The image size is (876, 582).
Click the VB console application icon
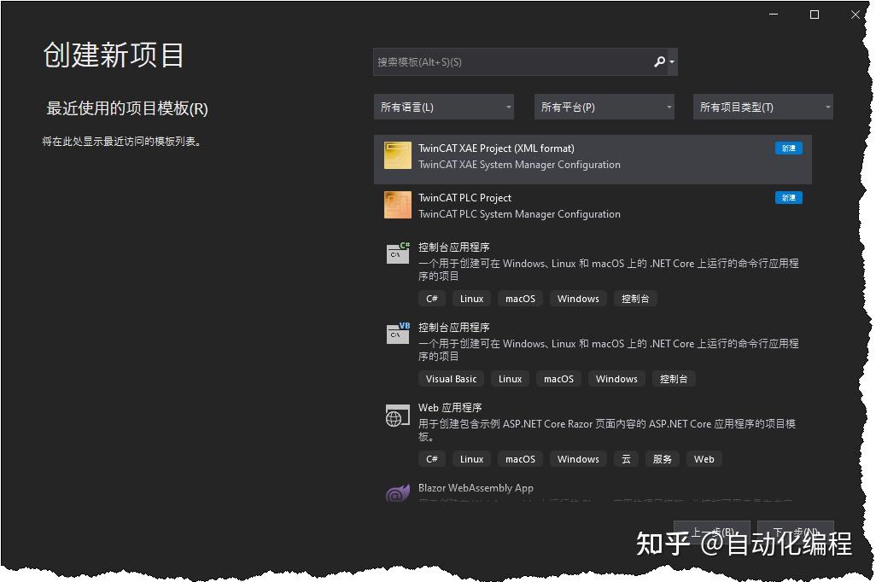click(398, 334)
